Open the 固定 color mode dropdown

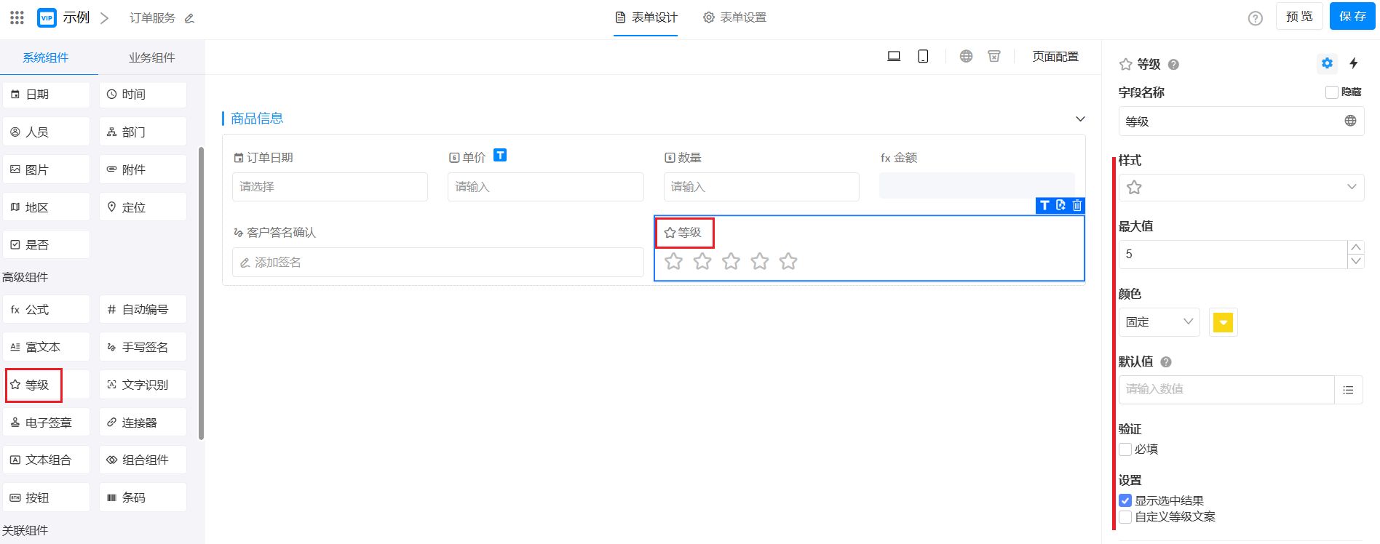coord(1159,322)
